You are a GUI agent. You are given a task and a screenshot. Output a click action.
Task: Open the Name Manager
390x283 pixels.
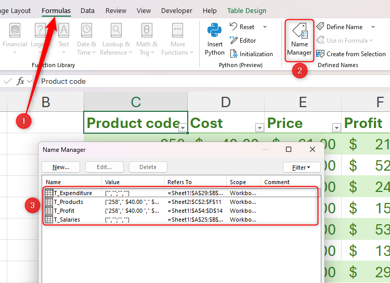click(300, 40)
